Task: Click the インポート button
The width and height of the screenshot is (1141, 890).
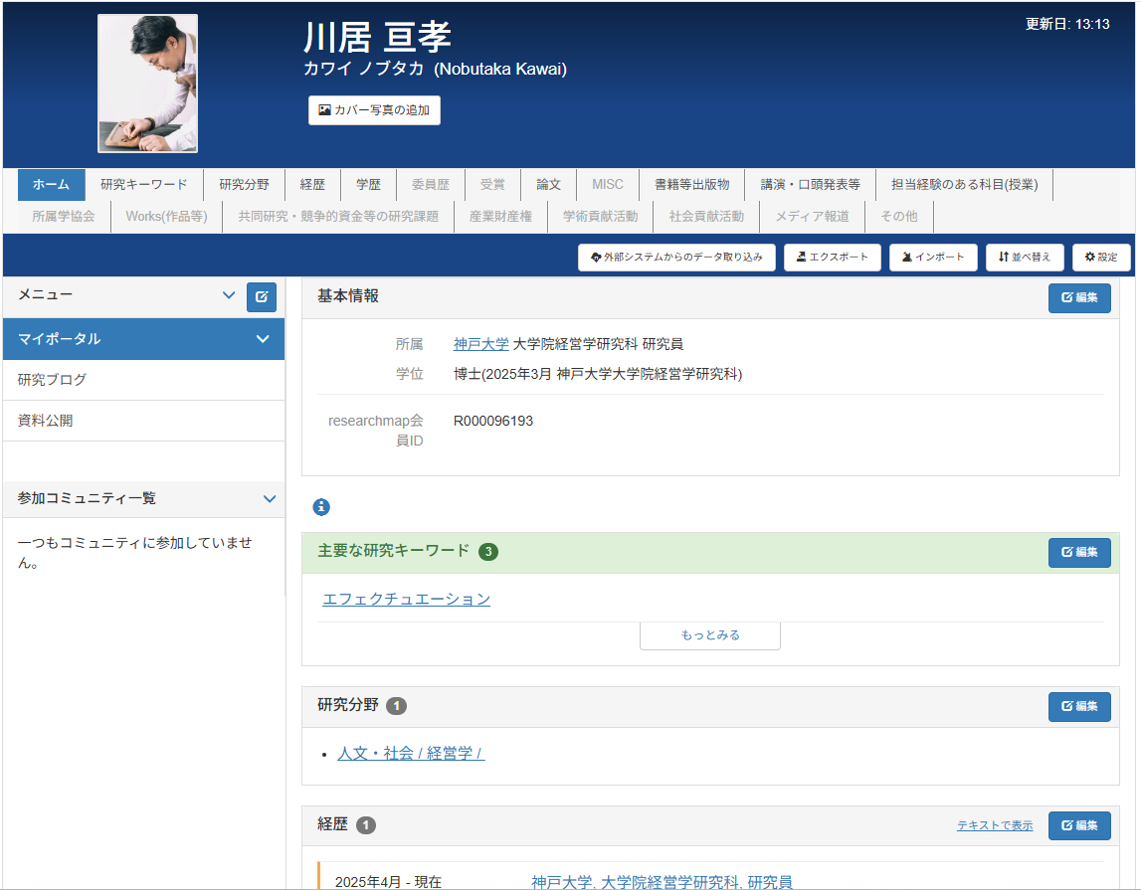Action: pos(933,258)
